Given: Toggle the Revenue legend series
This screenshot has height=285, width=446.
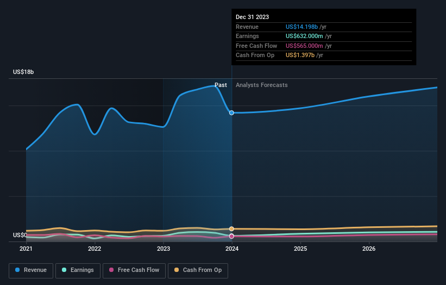Looking at the screenshot, I should [31, 270].
